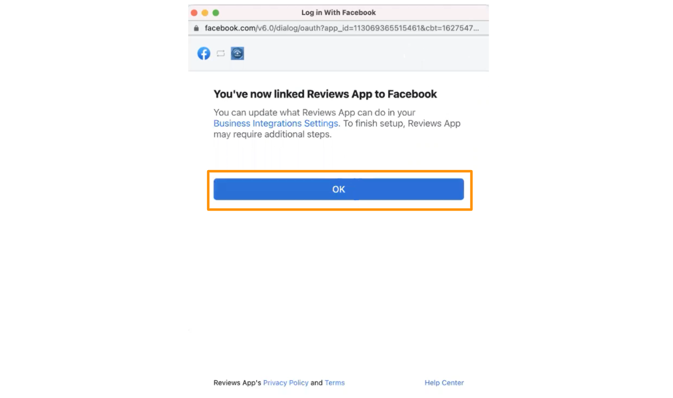
Task: Click the Facebook logo icon
Action: point(204,53)
